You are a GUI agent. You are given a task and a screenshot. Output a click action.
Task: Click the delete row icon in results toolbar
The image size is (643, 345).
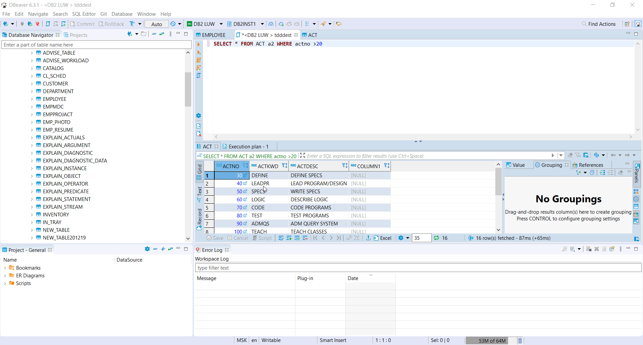point(305,238)
